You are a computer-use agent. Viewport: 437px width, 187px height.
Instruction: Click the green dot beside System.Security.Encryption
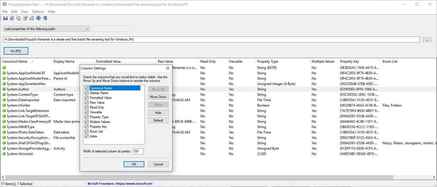4,137
